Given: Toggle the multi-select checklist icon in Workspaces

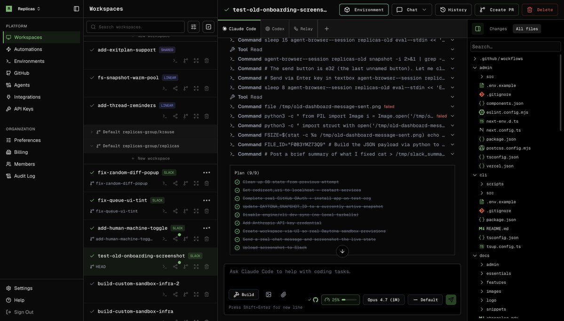Looking at the screenshot, I should click(208, 27).
